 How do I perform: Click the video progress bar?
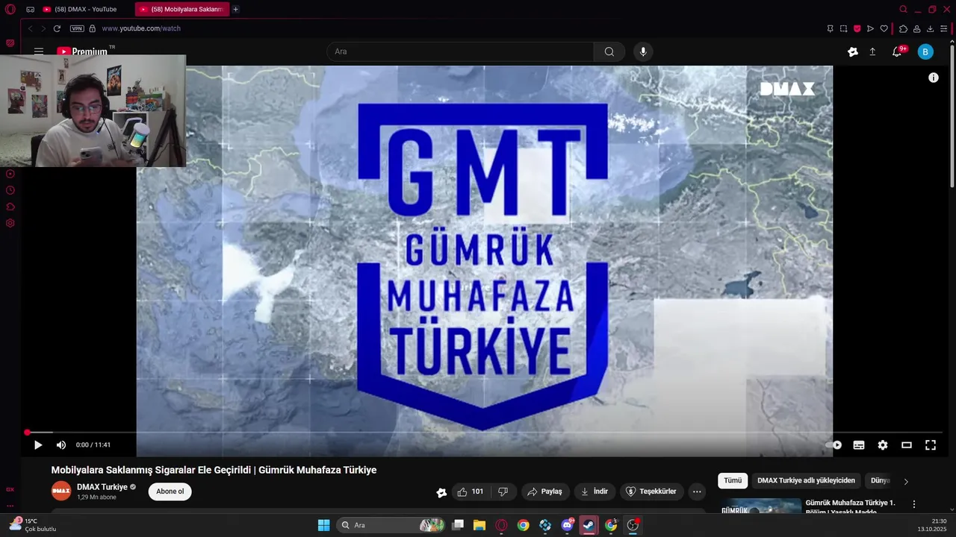point(484,433)
